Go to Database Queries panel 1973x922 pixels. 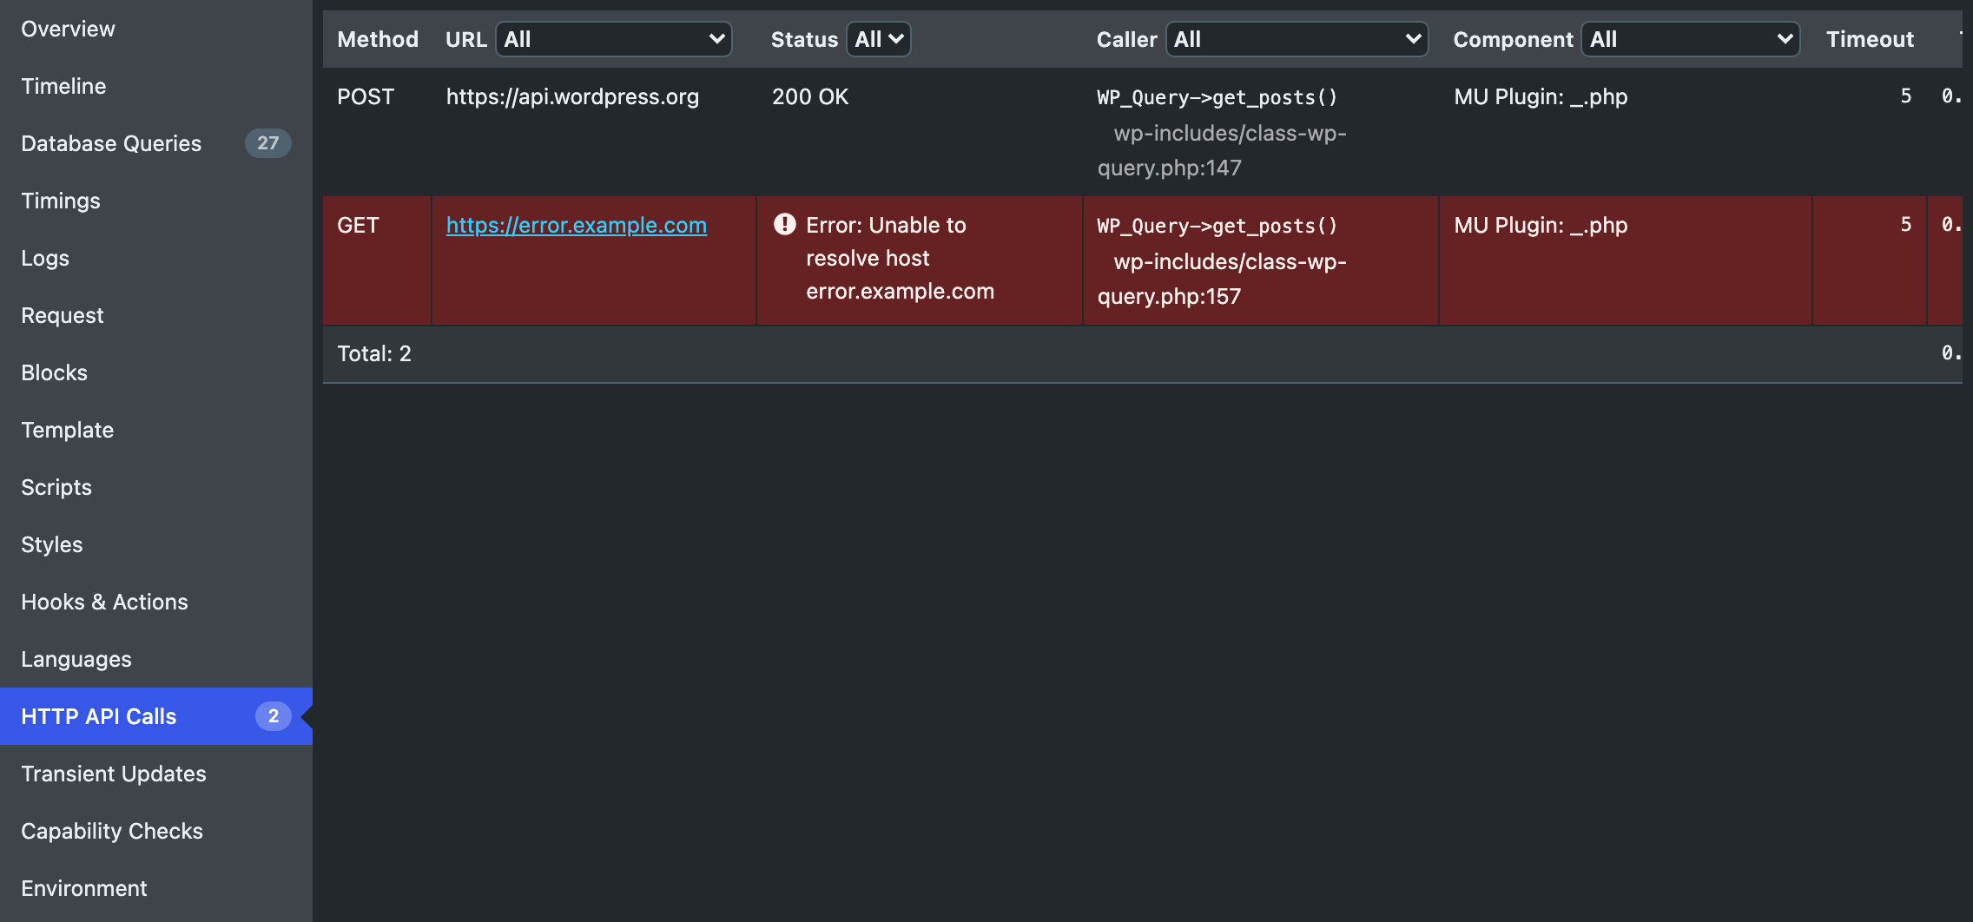[111, 143]
